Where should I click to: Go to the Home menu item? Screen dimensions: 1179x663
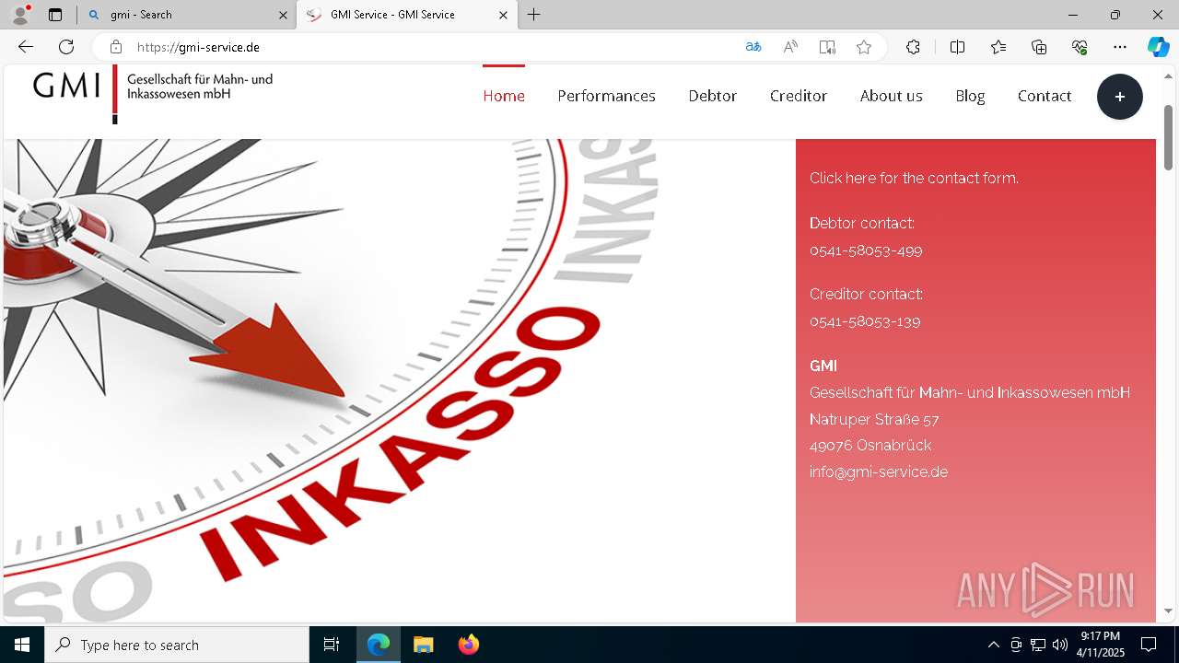[x=504, y=96]
